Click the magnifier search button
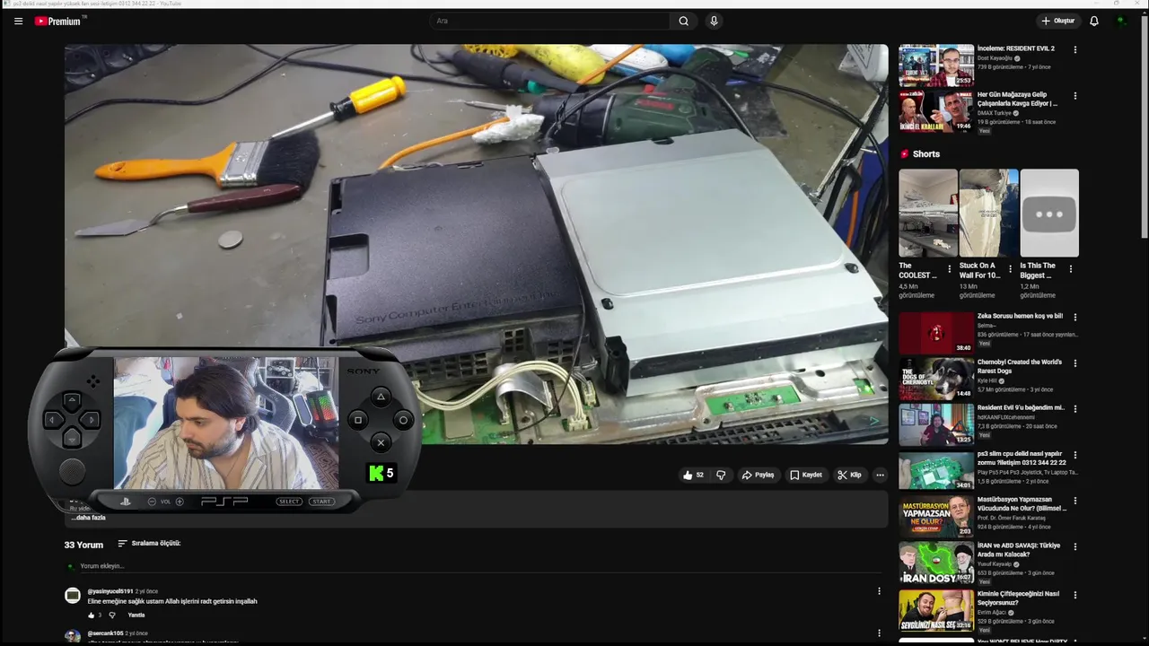This screenshot has height=646, width=1149. [x=684, y=21]
